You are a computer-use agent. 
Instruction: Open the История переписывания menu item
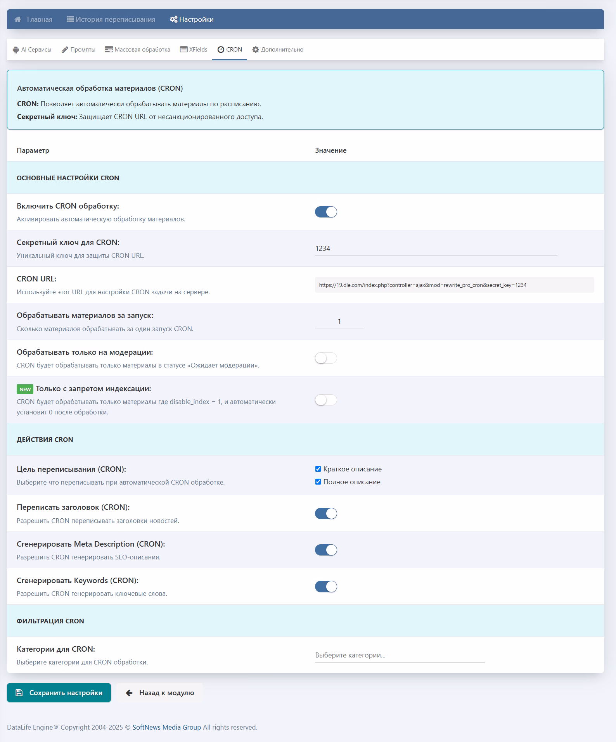click(111, 19)
